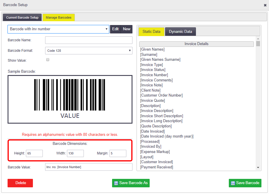Viewport: 269px width, 194px height.
Task: Select the [Payment Received] field
Action: click(157, 167)
